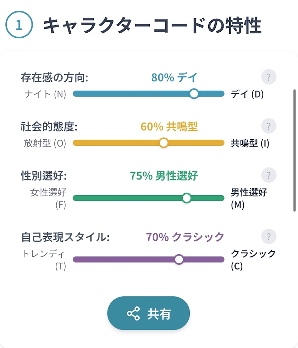
Task: Click the クラシック (C) end label
Action: 253,259
